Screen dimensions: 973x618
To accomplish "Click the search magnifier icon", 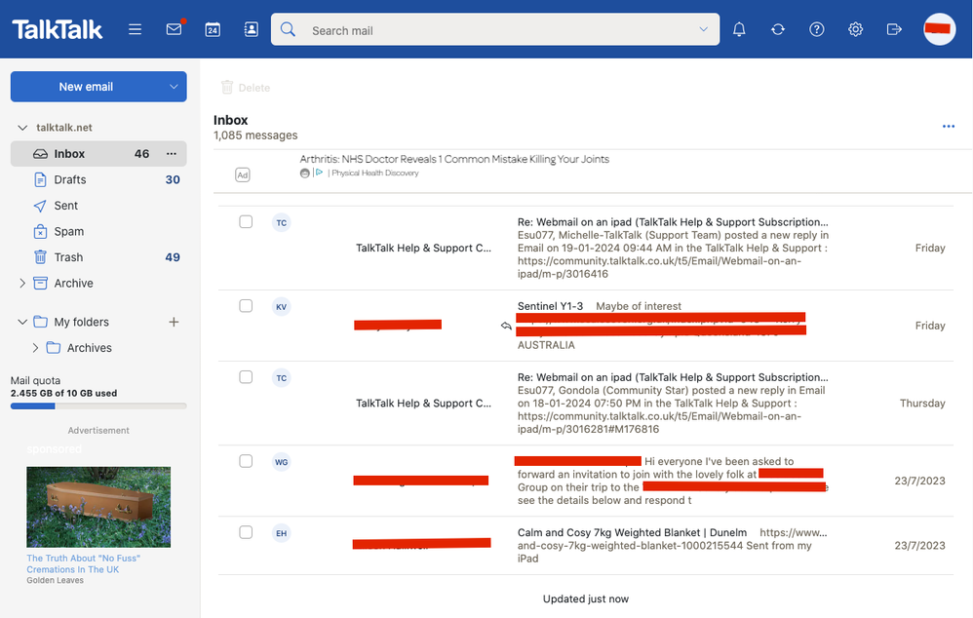I will [x=288, y=29].
